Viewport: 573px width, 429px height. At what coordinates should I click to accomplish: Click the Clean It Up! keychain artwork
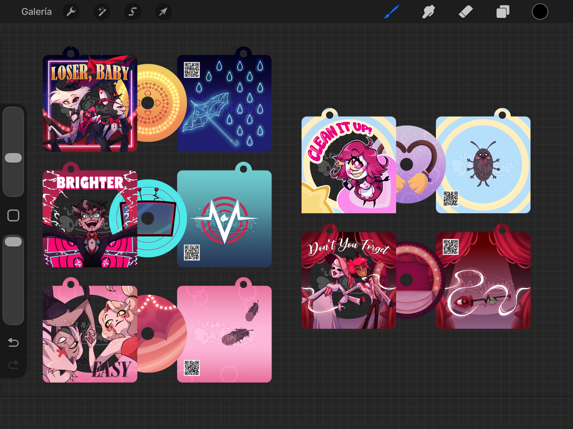(x=348, y=164)
